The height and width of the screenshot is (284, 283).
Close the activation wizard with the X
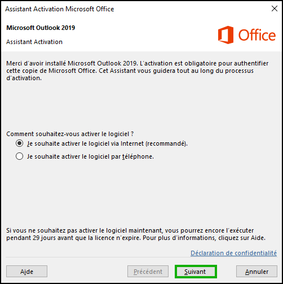[275, 8]
